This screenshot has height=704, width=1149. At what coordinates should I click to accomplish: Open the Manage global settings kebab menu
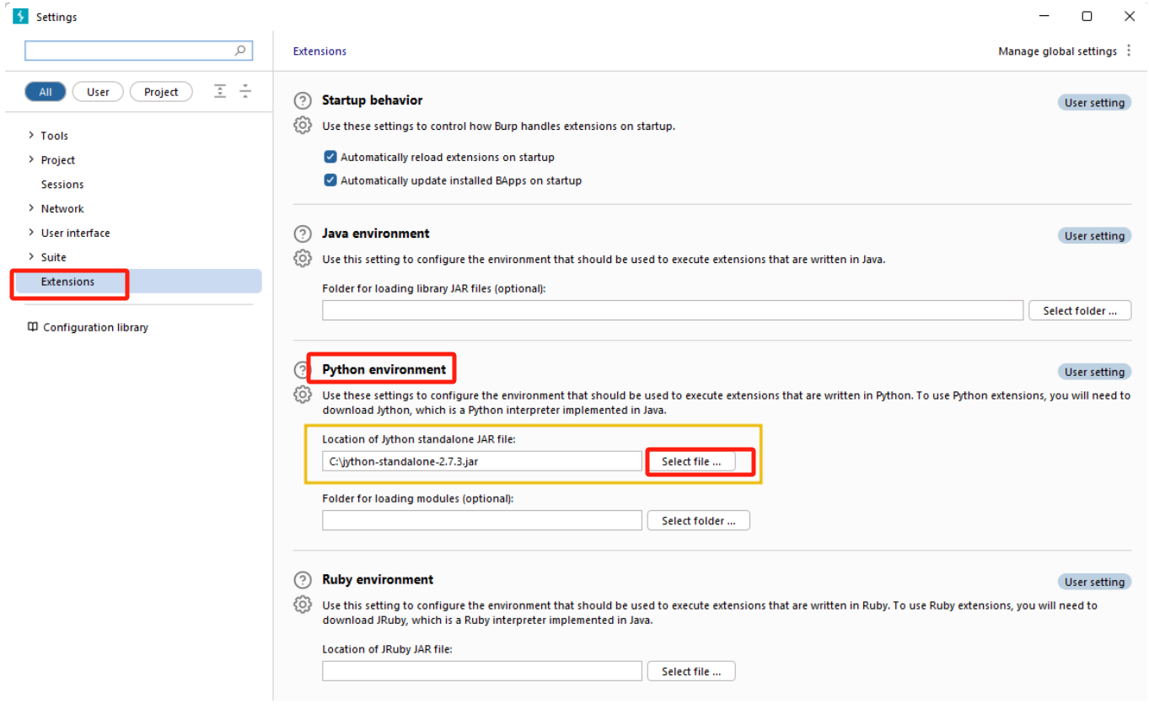1129,51
